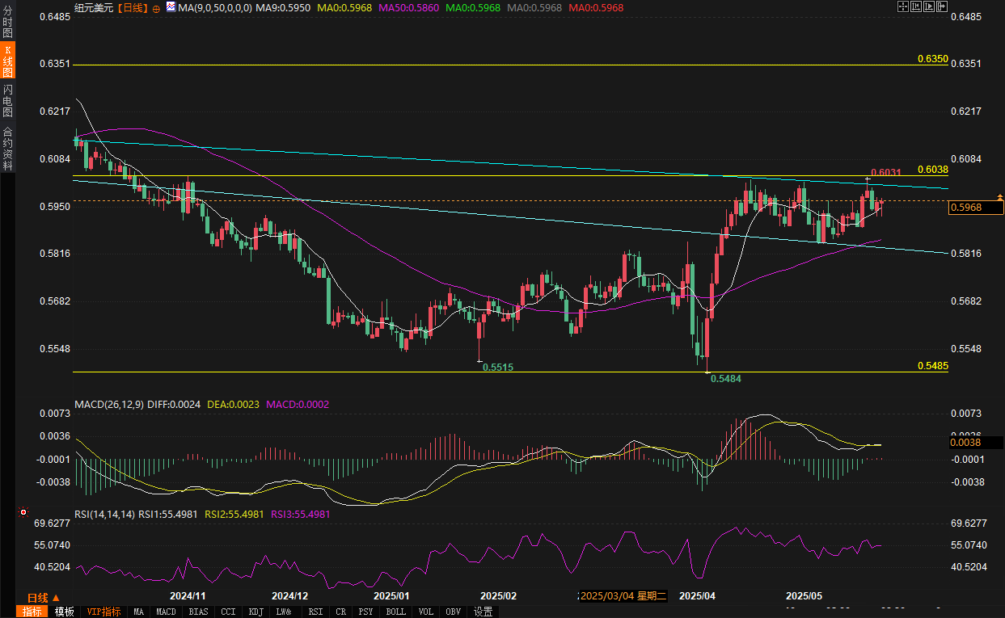Image resolution: width=1005 pixels, height=618 pixels.
Task: Switch to the 模板 tab
Action: [65, 612]
